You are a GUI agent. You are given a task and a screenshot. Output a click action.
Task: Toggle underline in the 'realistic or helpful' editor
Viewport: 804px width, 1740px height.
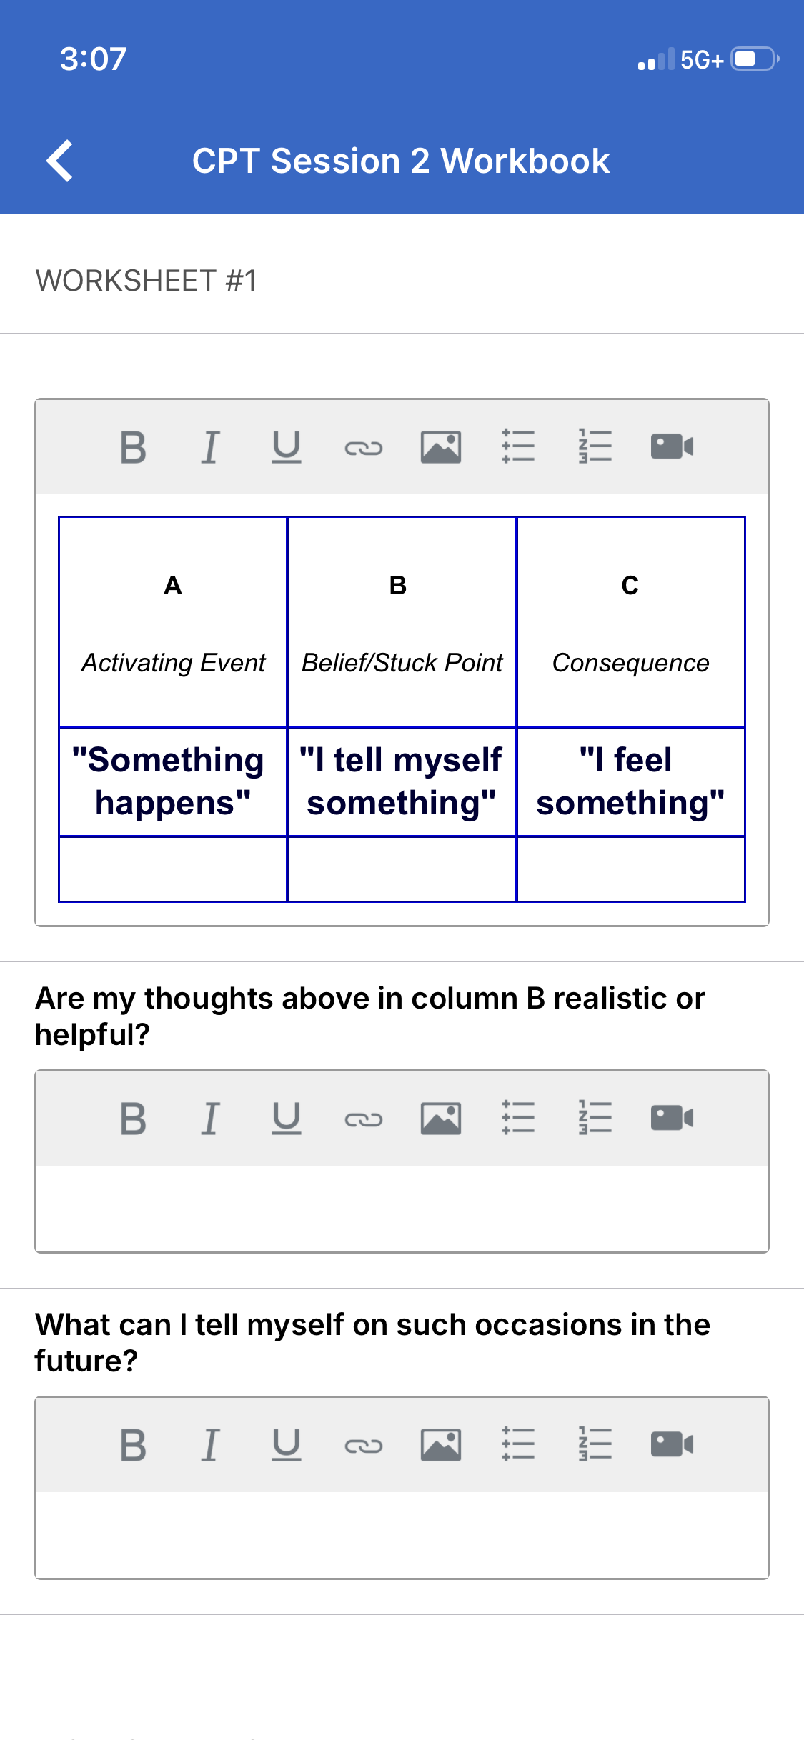pyautogui.click(x=287, y=1119)
